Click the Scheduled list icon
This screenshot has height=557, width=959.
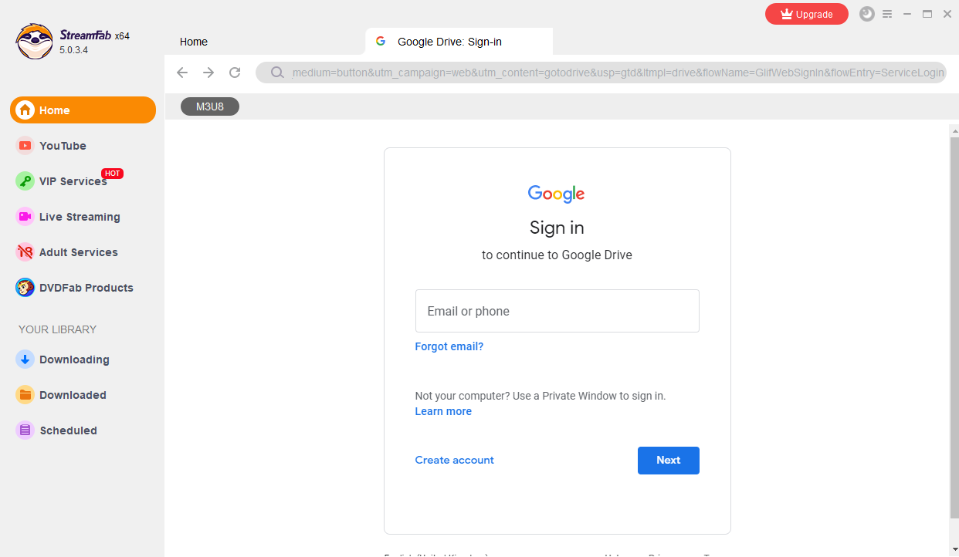25,430
